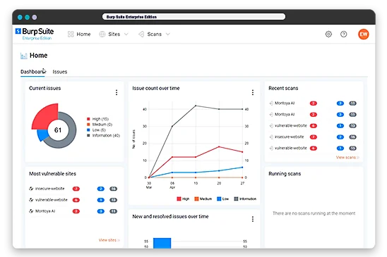The width and height of the screenshot is (387, 257).
Task: Click blue low badge for insecure-website in Most vulnerable sites
Action: point(101,189)
